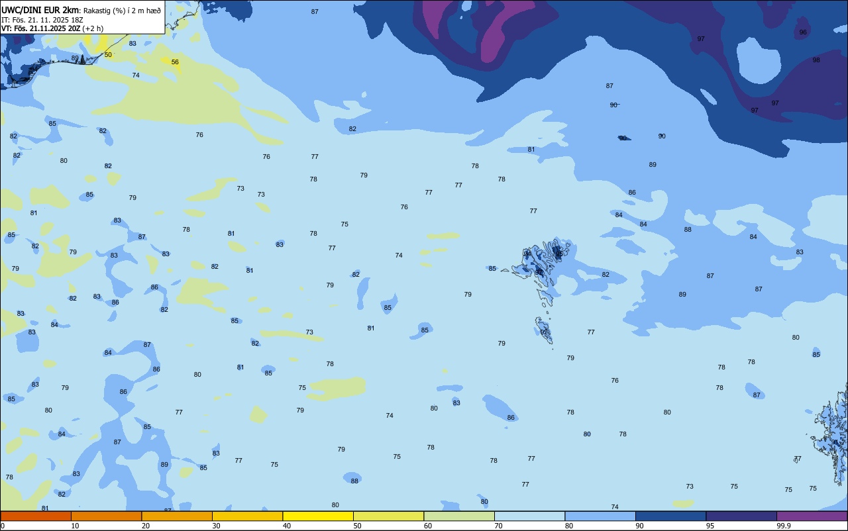Viewport: 848px width, 531px height.
Task: Click the '70' legend tick label
Action: 499,526
